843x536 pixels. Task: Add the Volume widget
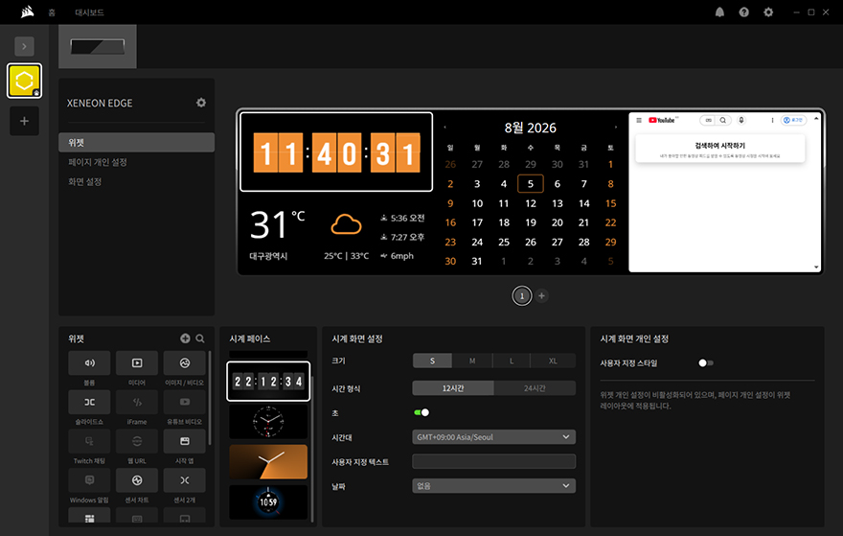click(89, 362)
